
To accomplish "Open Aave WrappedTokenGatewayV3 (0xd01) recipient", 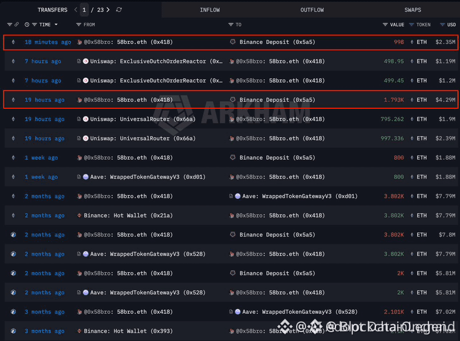I will [300, 197].
